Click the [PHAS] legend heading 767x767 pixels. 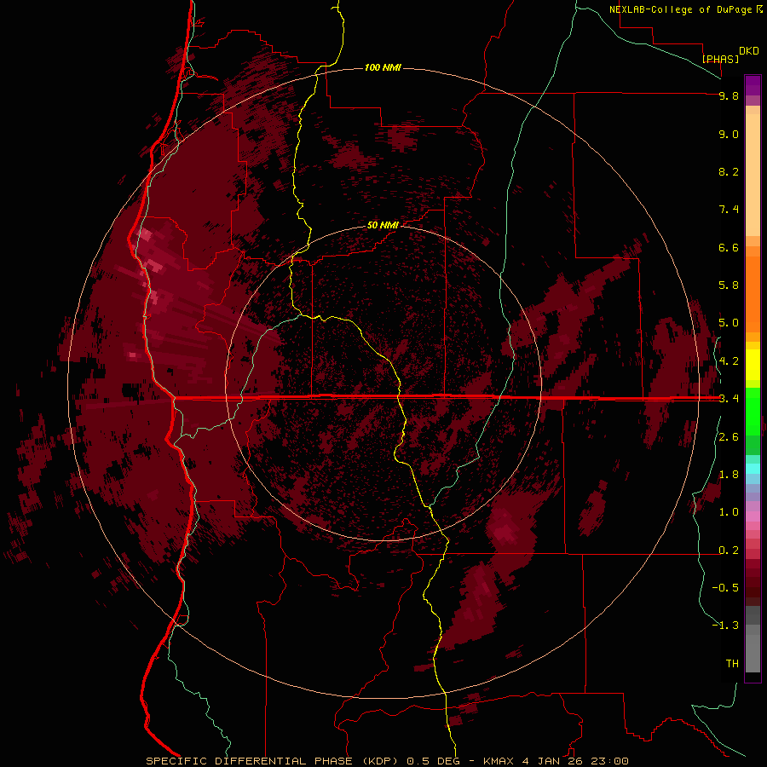coord(720,59)
